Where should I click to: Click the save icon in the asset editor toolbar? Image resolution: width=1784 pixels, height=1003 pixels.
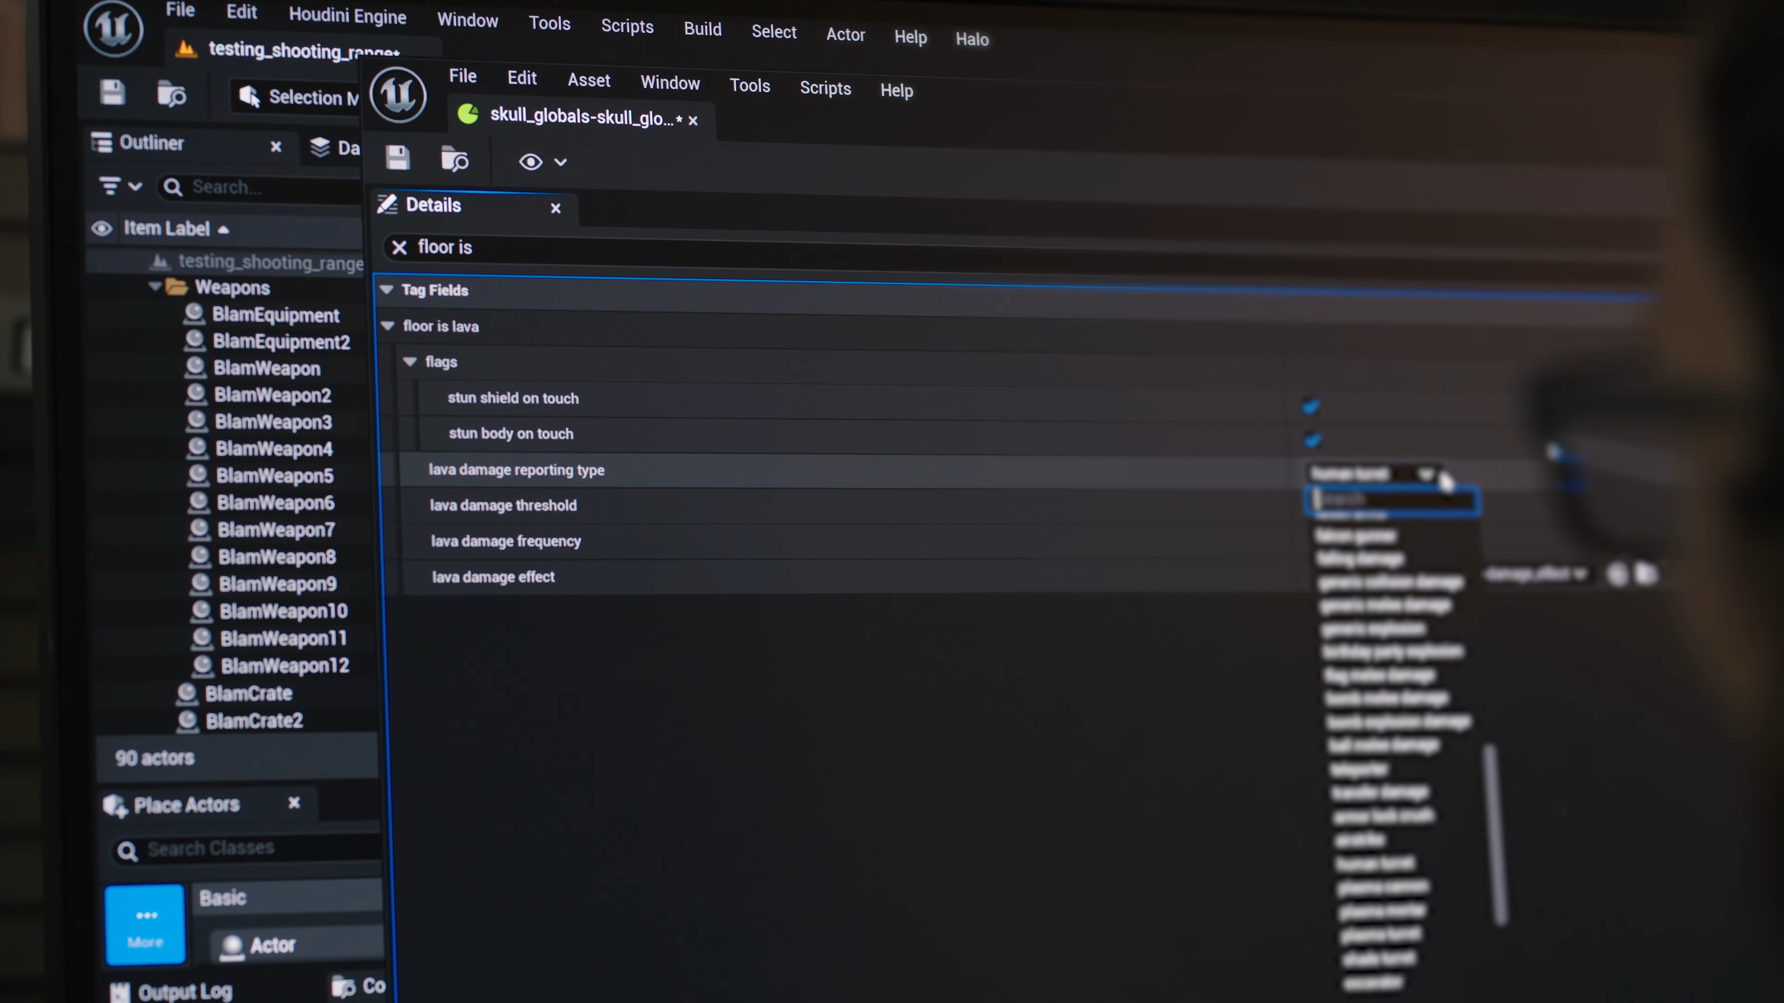pos(398,158)
